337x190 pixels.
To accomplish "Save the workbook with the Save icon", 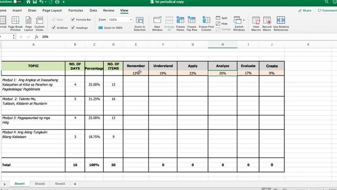I will [x=35, y=2].
